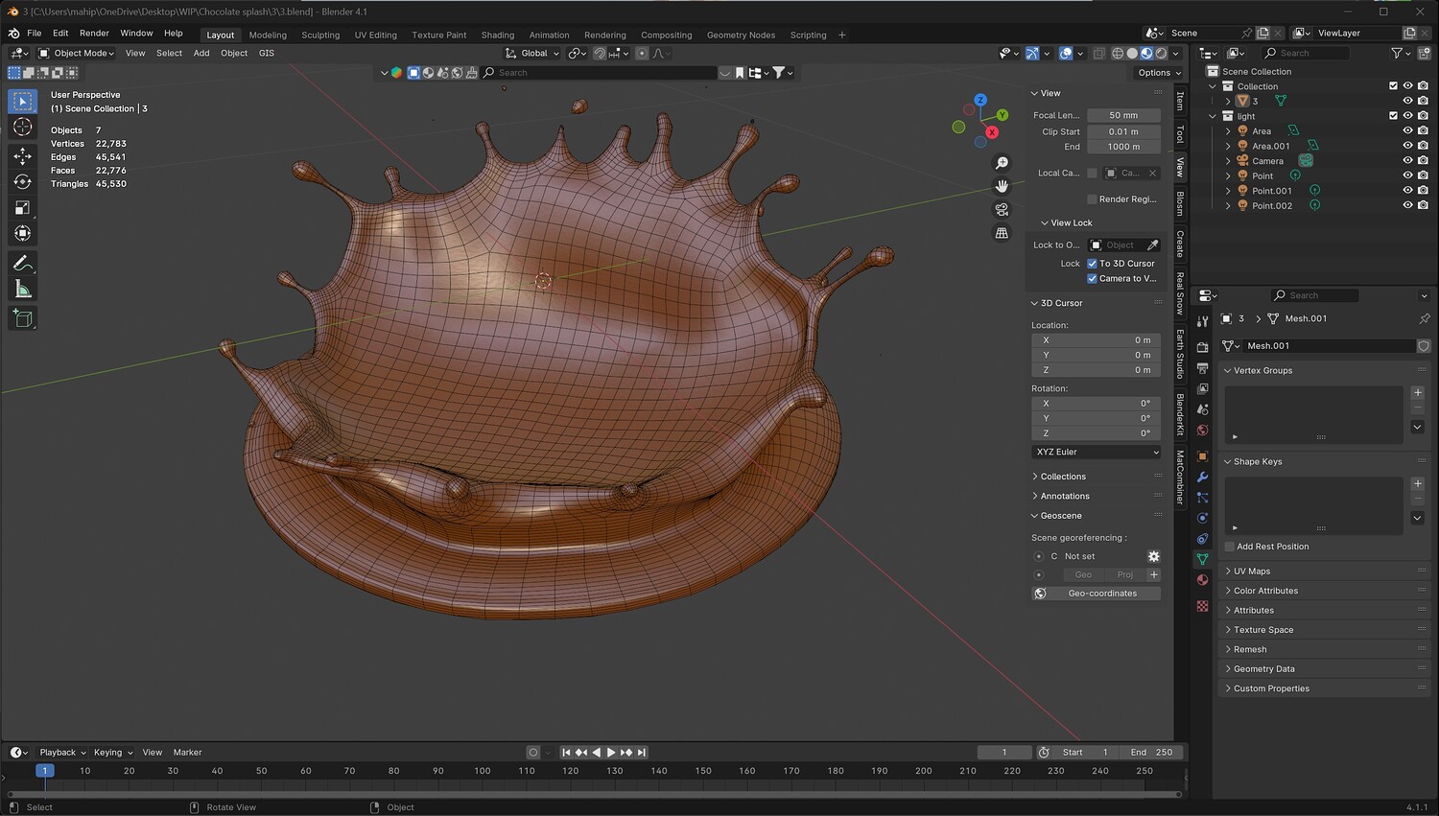Toggle camera view gizmo icon
Image resolution: width=1439 pixels, height=816 pixels.
pos(1002,209)
